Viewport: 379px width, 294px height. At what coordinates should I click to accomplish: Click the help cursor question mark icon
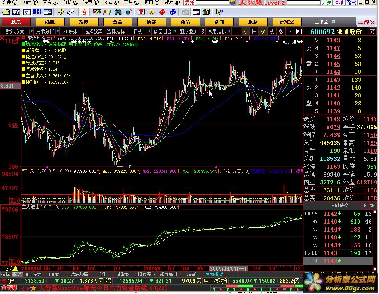point(219,12)
